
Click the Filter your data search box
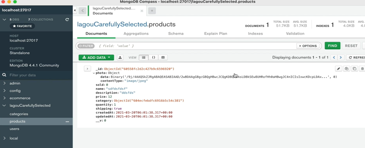(x=37, y=75)
